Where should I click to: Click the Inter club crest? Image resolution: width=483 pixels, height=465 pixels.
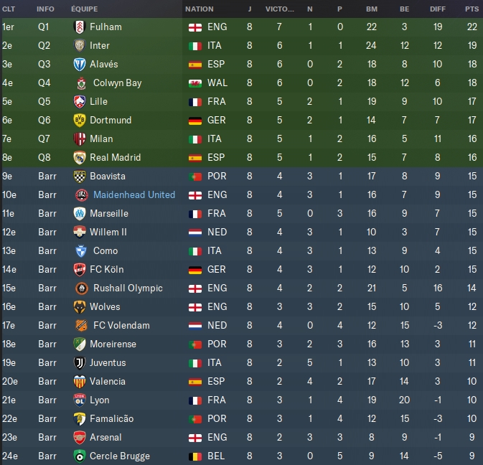(x=80, y=45)
